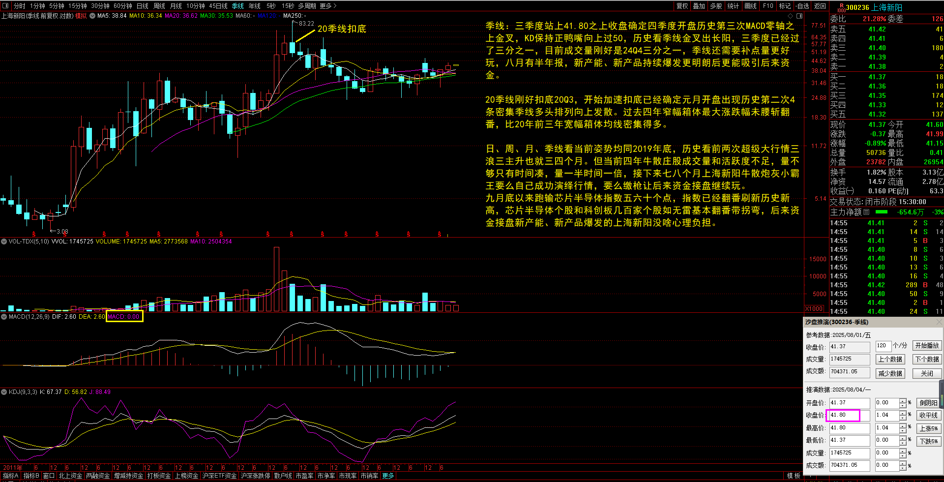Click the 主力净额 detail icon
This screenshot has width=944, height=482.
(x=866, y=212)
